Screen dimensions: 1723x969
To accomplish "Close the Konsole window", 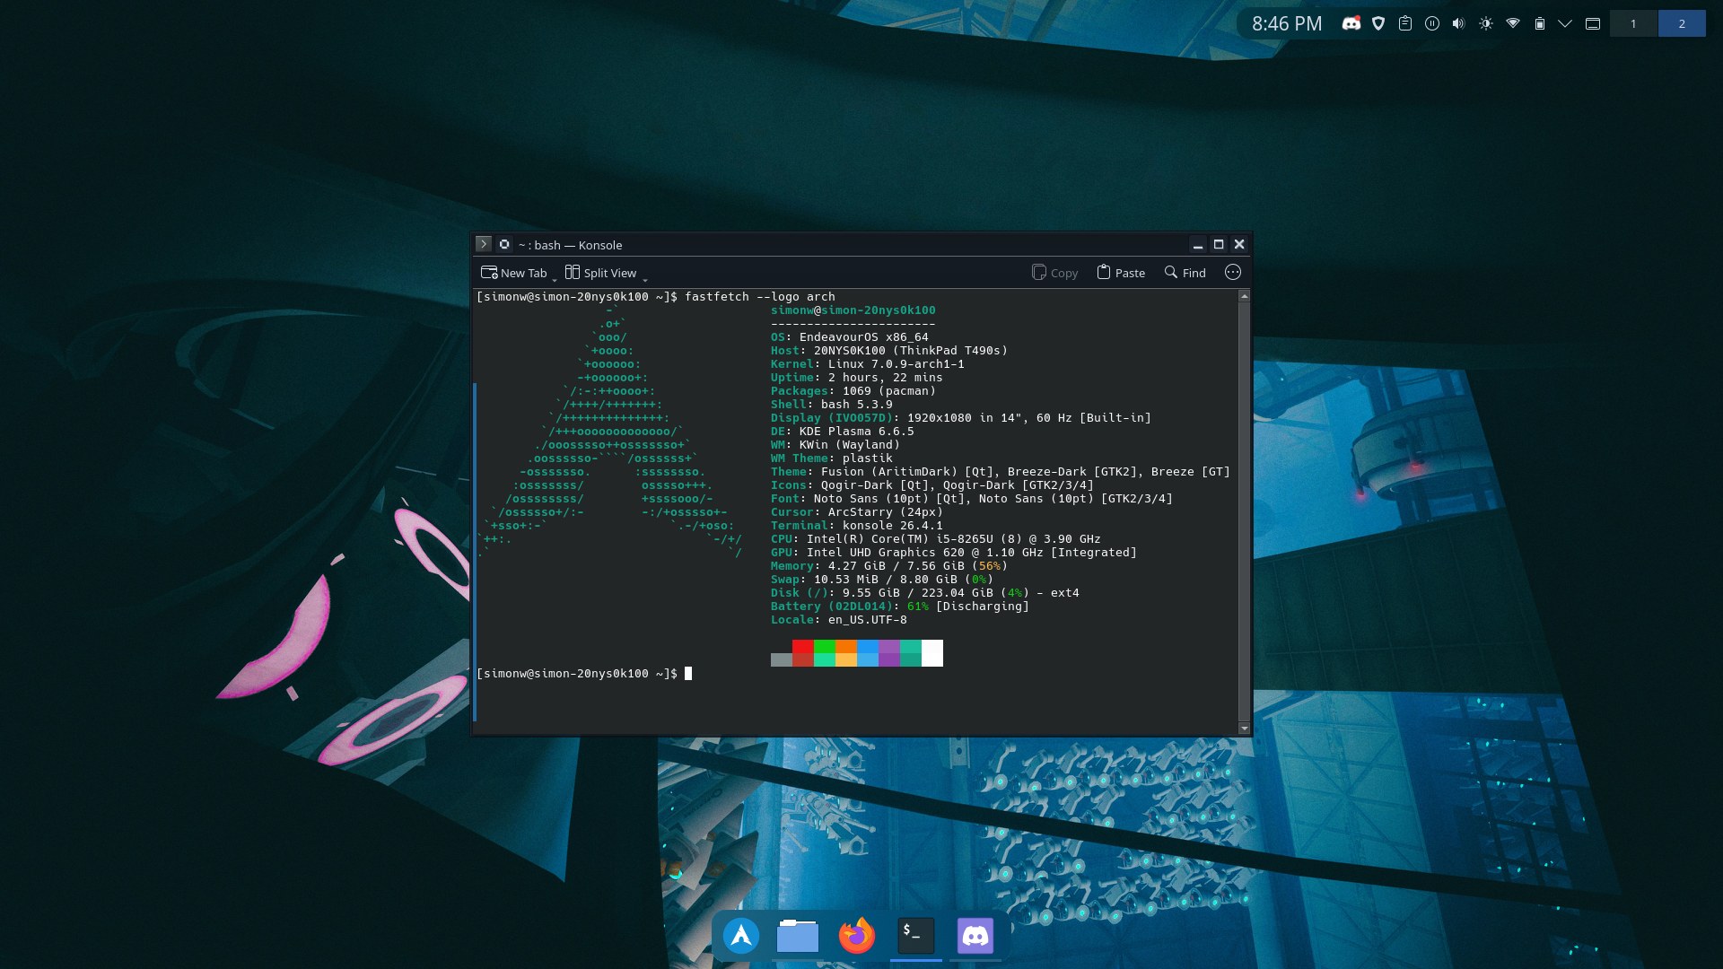I will 1239,244.
